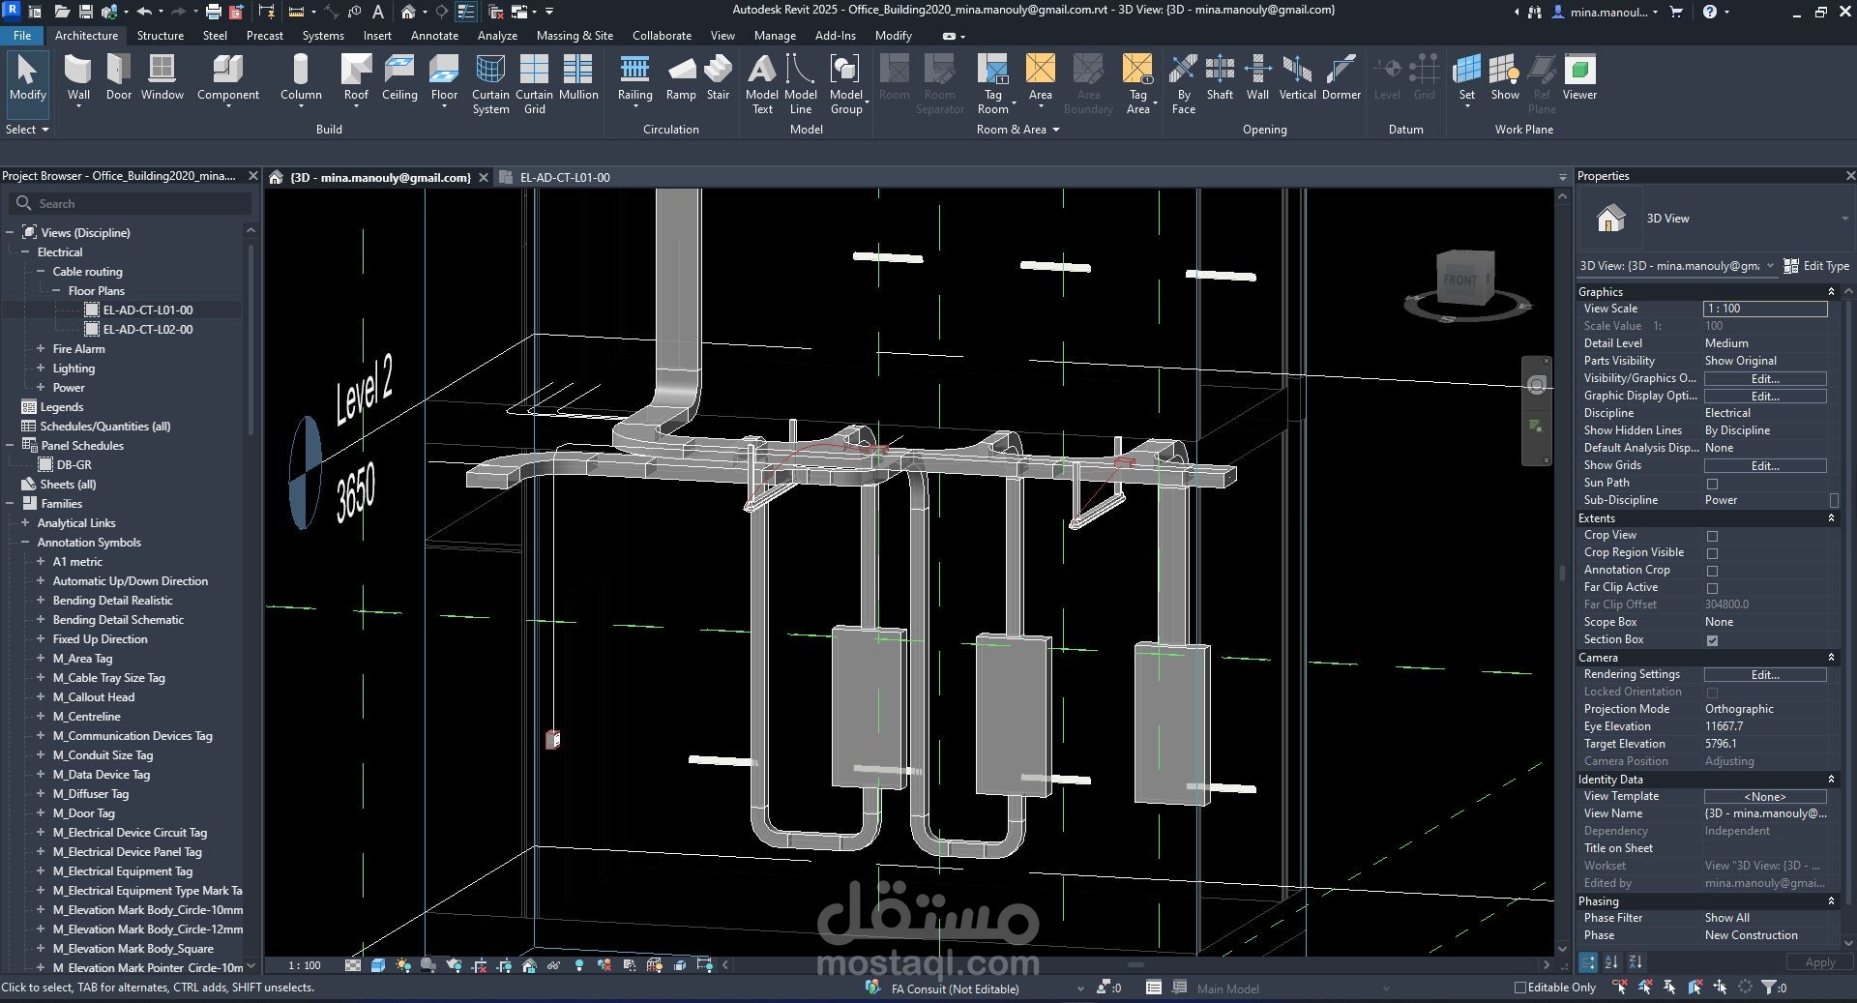Open the Annotate ribbon tab

pyautogui.click(x=434, y=35)
